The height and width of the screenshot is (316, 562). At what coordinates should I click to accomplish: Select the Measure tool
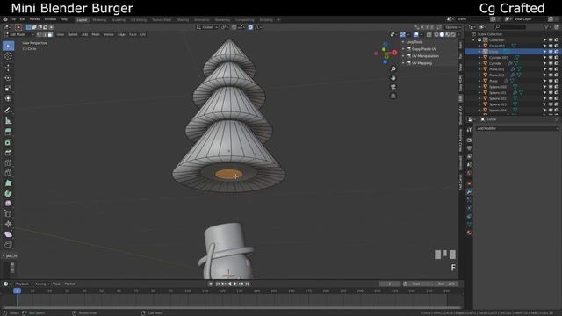[8, 120]
